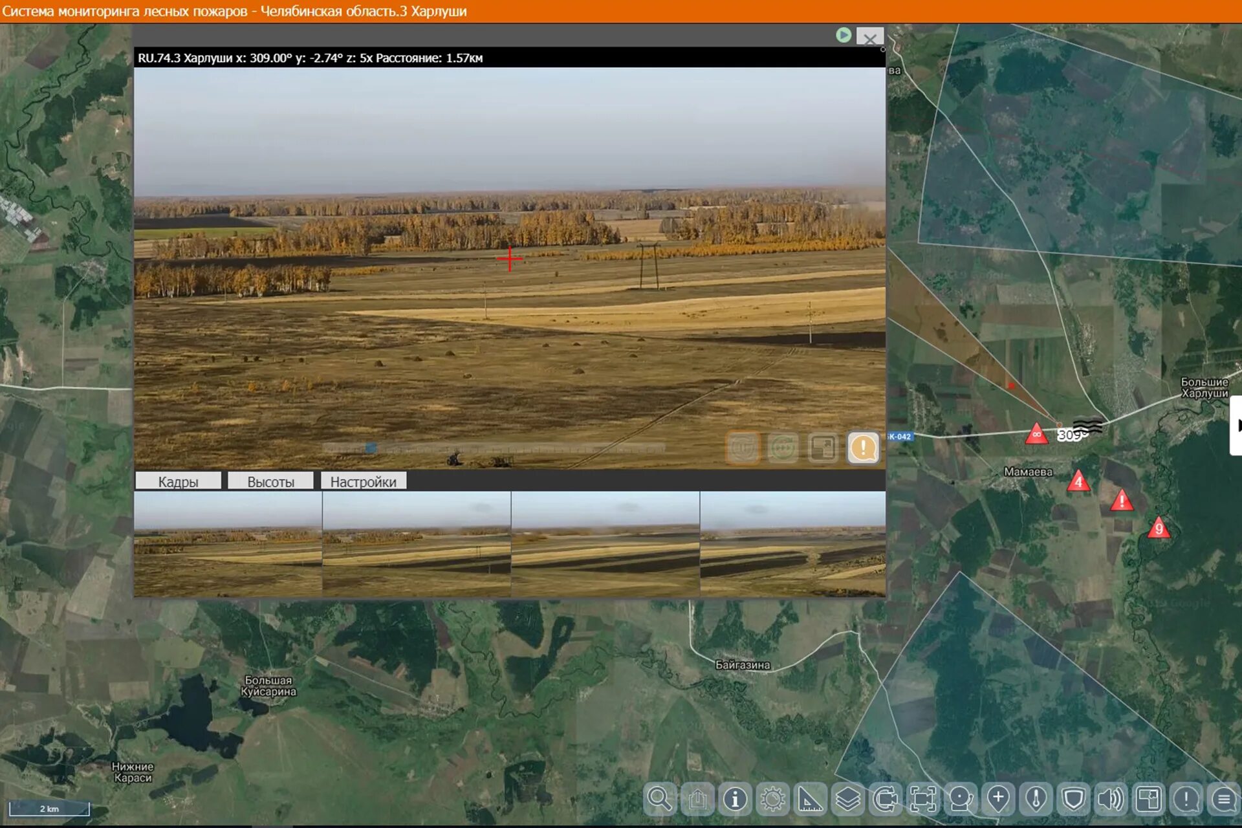
Task: Click the camera status line RU.74.3 Харлуши
Action: tap(310, 58)
